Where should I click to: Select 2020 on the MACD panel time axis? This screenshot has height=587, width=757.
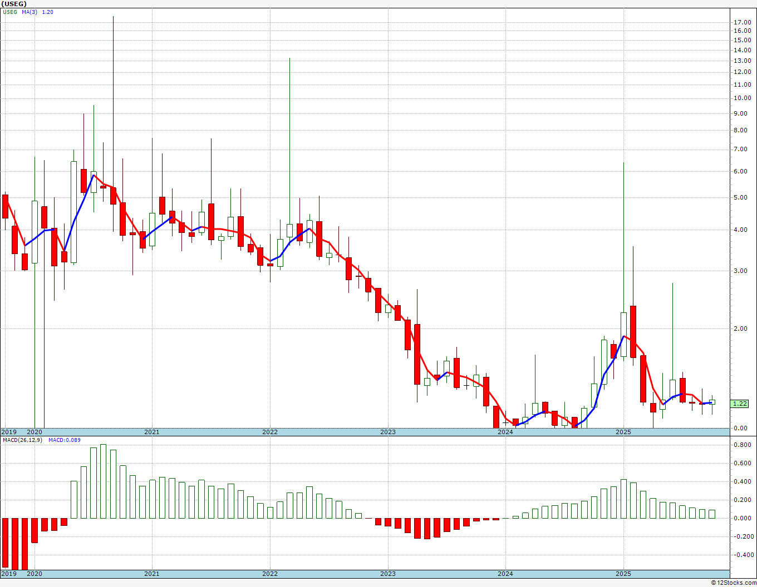click(x=35, y=574)
